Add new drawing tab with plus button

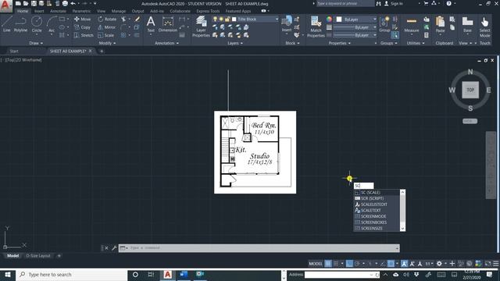coord(102,51)
